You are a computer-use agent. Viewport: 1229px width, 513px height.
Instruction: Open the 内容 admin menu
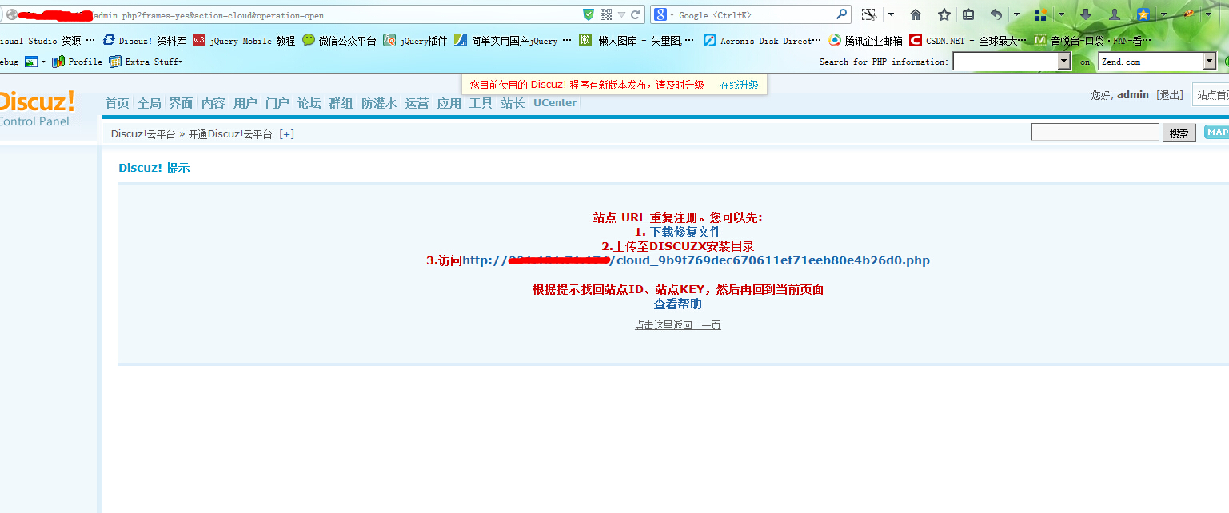pyautogui.click(x=213, y=103)
